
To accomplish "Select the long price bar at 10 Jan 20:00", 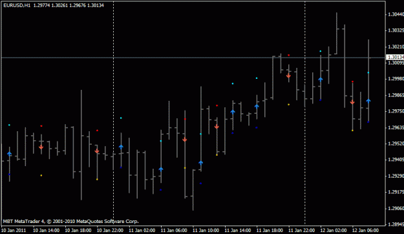I will (x=81, y=145).
